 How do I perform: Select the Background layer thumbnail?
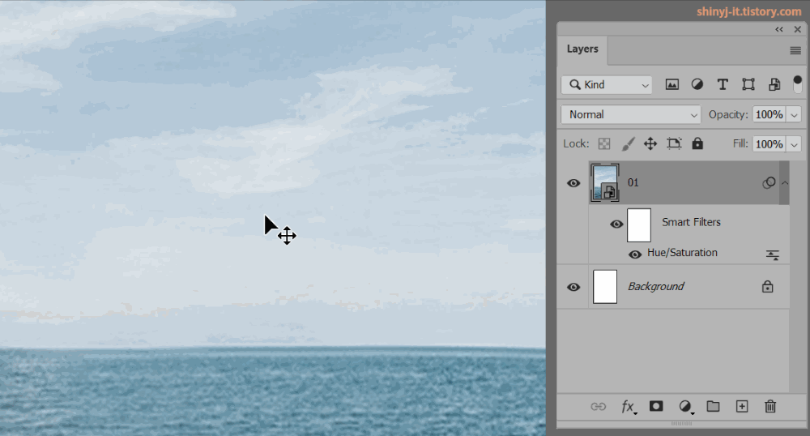pos(605,287)
